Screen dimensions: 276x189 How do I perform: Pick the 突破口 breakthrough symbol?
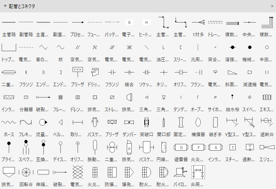146,122
